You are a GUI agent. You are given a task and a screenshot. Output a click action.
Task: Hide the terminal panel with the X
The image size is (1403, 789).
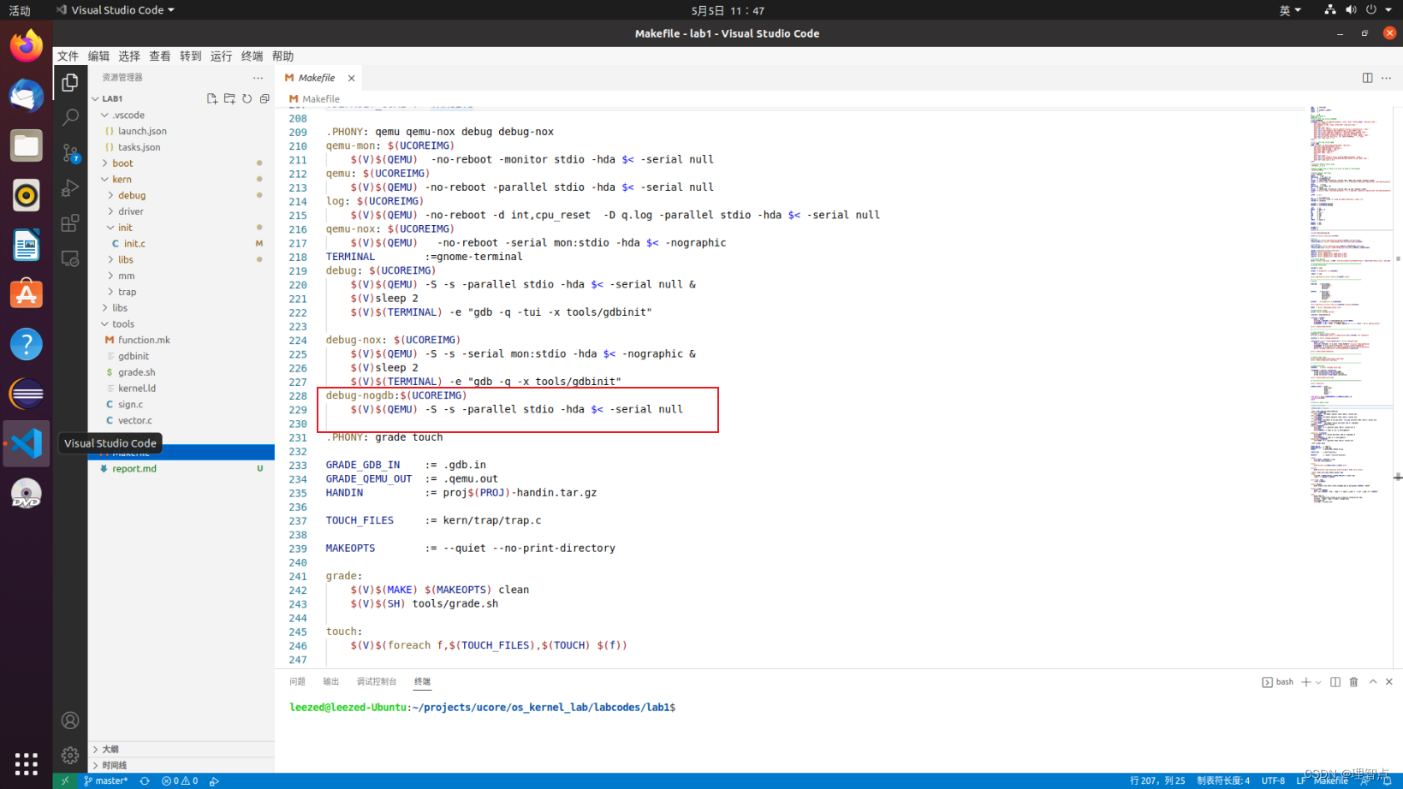coord(1389,682)
